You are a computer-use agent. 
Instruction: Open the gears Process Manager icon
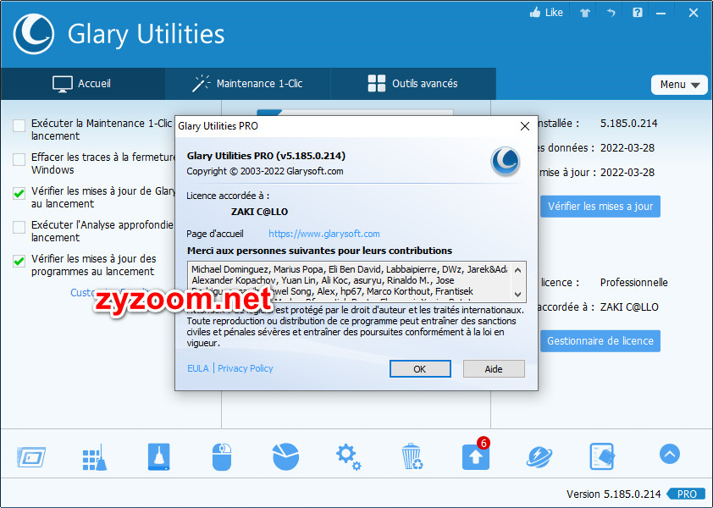pyautogui.click(x=348, y=457)
